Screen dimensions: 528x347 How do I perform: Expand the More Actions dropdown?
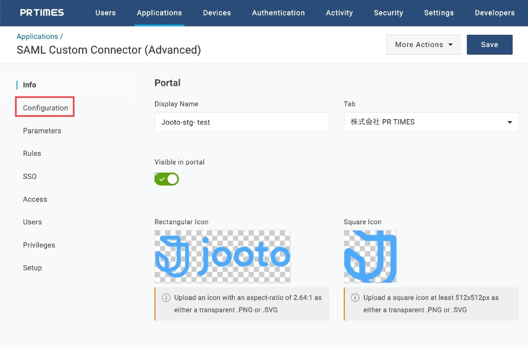pos(423,44)
